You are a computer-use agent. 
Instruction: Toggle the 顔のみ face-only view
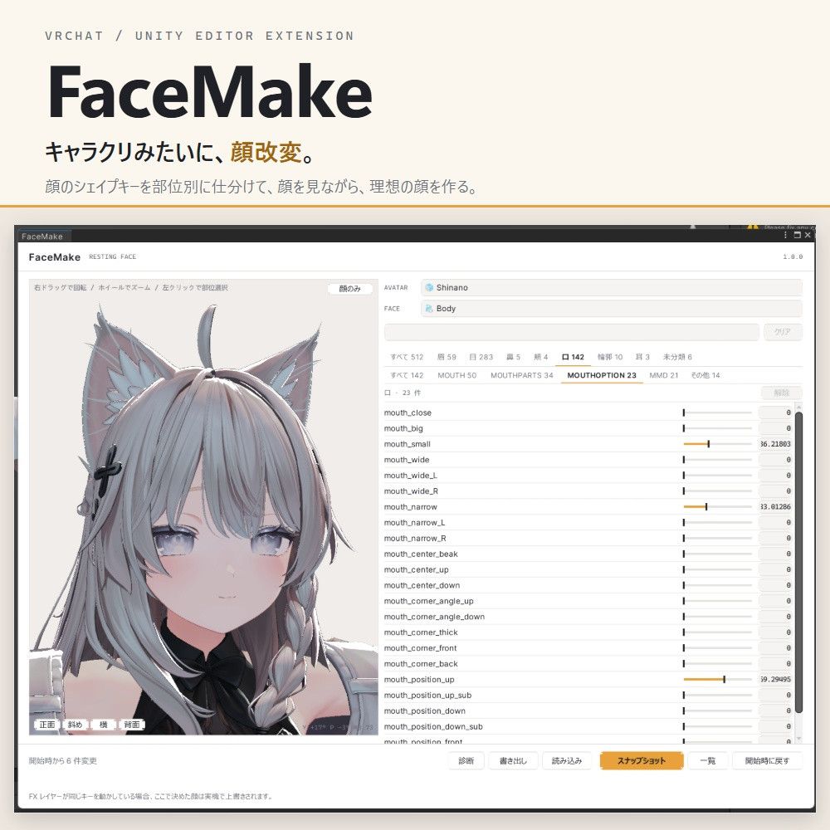point(349,289)
